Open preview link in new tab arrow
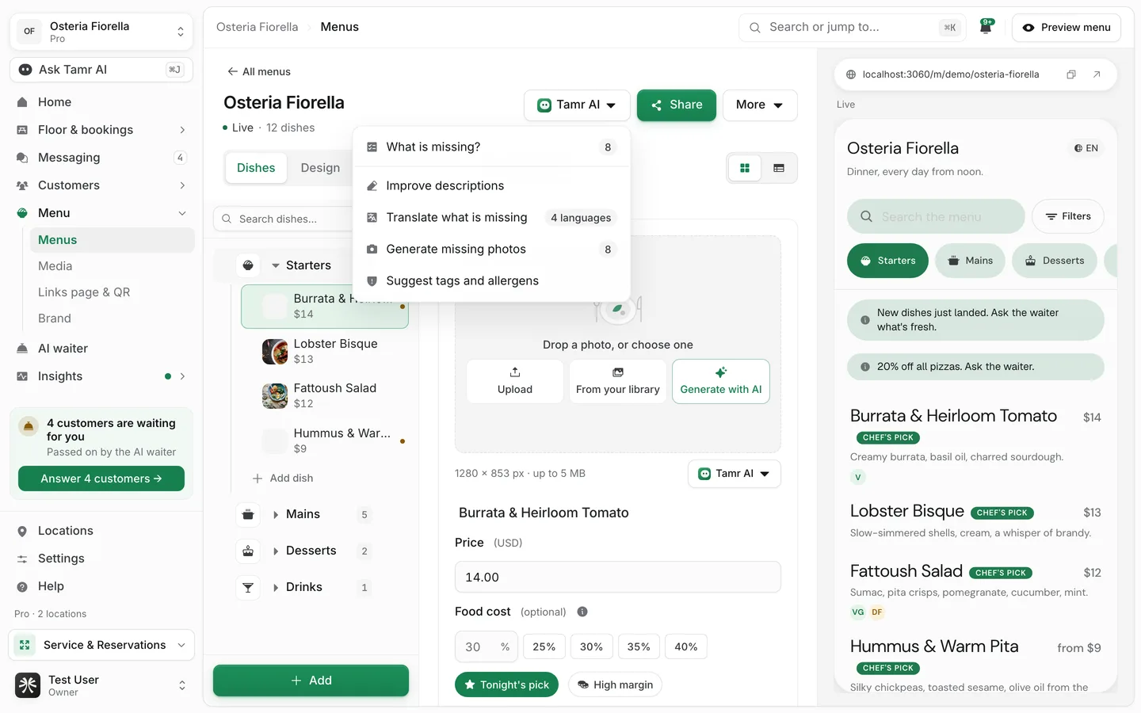 1097,74
